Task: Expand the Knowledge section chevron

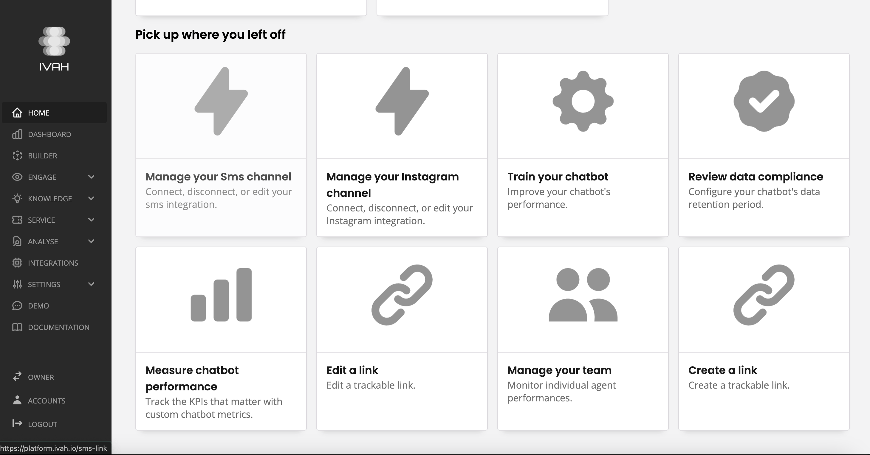Action: [91, 198]
